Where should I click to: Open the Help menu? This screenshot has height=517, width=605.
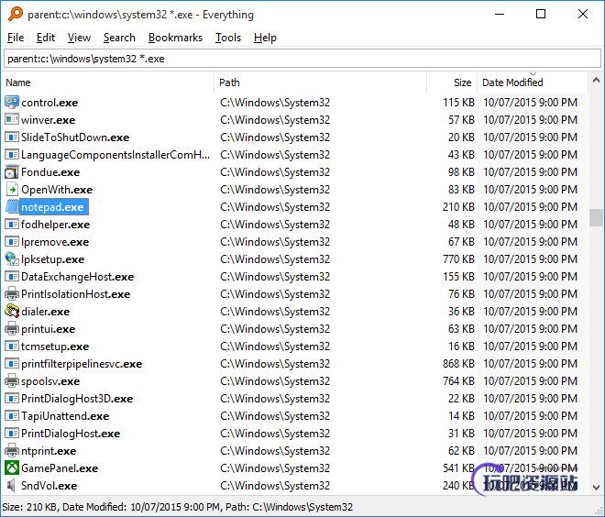(265, 38)
